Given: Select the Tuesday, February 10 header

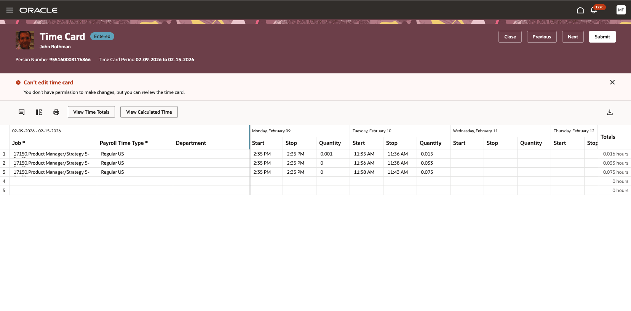Looking at the screenshot, I should tap(400, 131).
